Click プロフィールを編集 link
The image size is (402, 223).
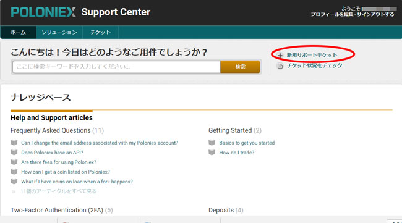(x=332, y=14)
